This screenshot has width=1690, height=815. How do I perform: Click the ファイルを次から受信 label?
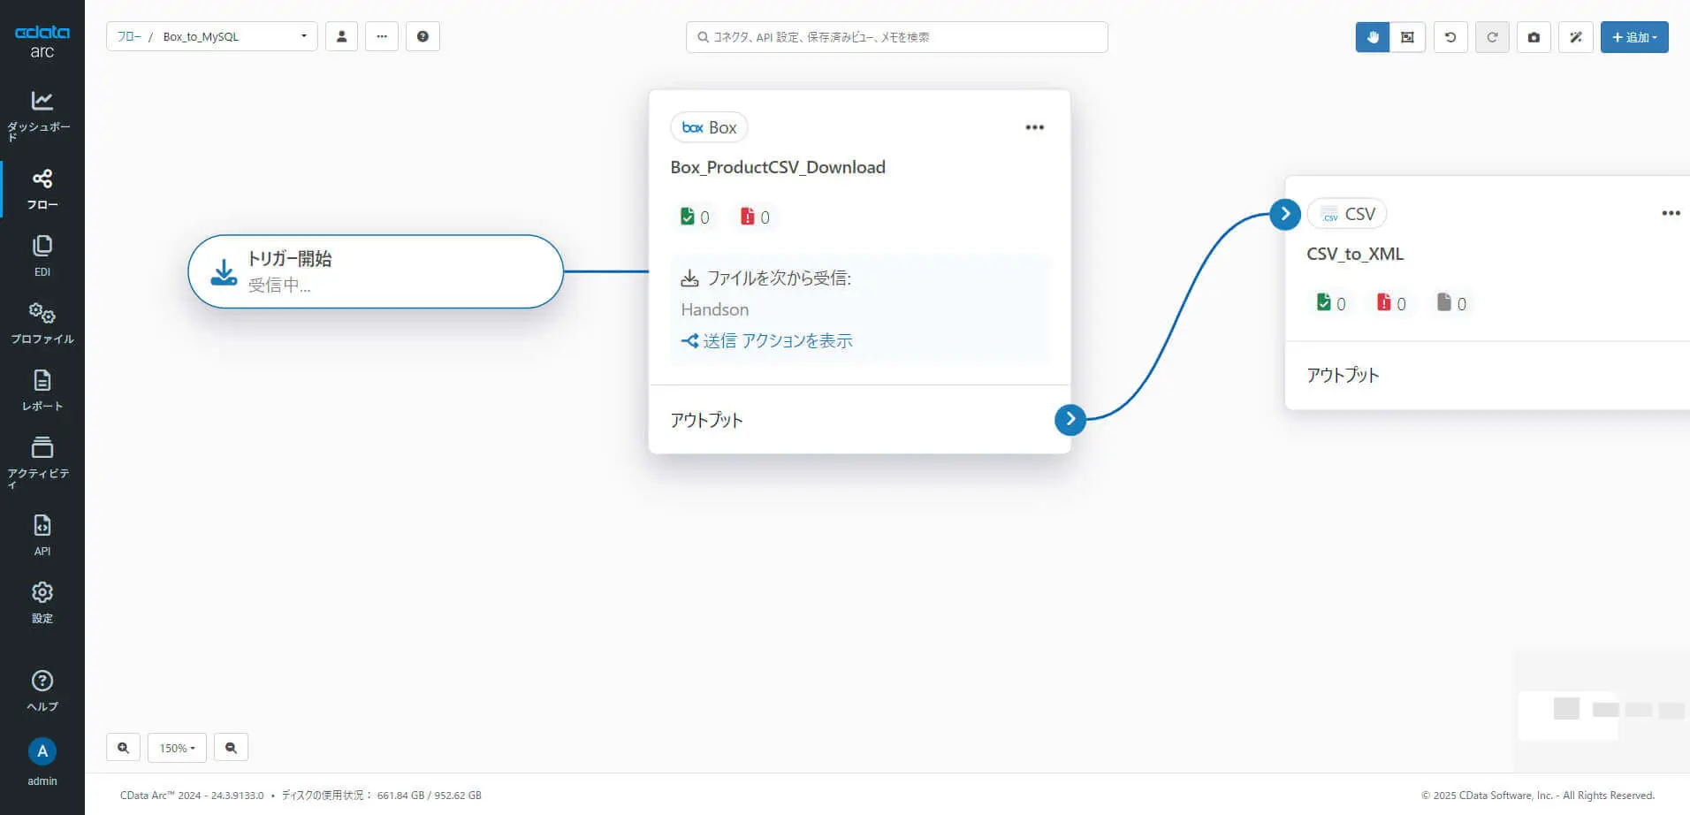pos(779,278)
